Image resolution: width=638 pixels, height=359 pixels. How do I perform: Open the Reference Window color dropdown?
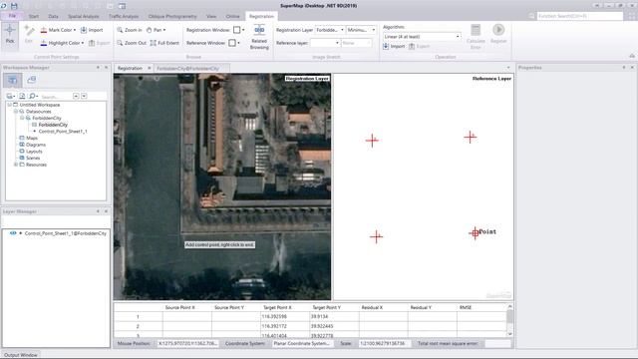point(238,43)
